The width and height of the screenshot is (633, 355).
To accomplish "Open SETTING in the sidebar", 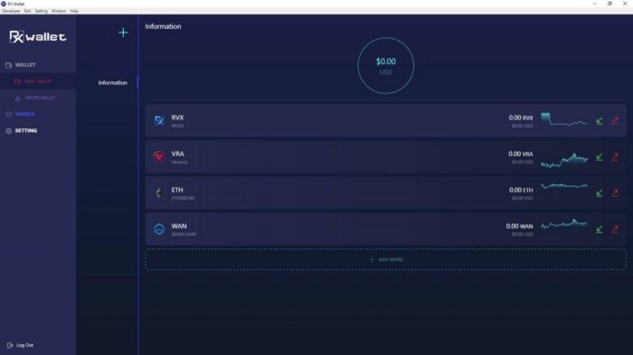I will click(x=26, y=131).
